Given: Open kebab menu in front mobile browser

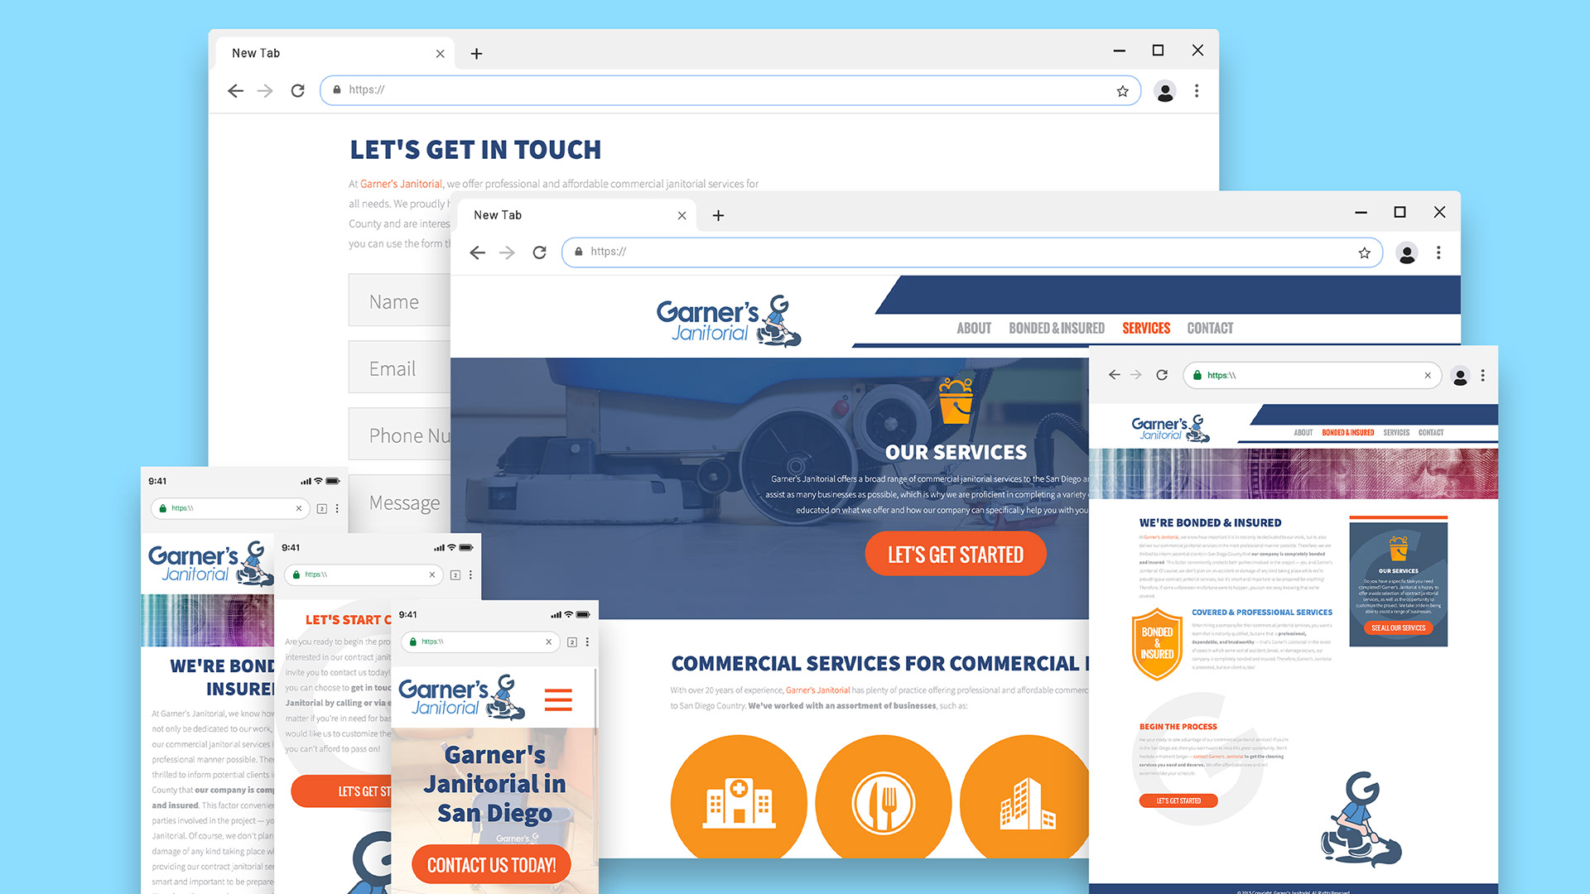Looking at the screenshot, I should coord(587,642).
